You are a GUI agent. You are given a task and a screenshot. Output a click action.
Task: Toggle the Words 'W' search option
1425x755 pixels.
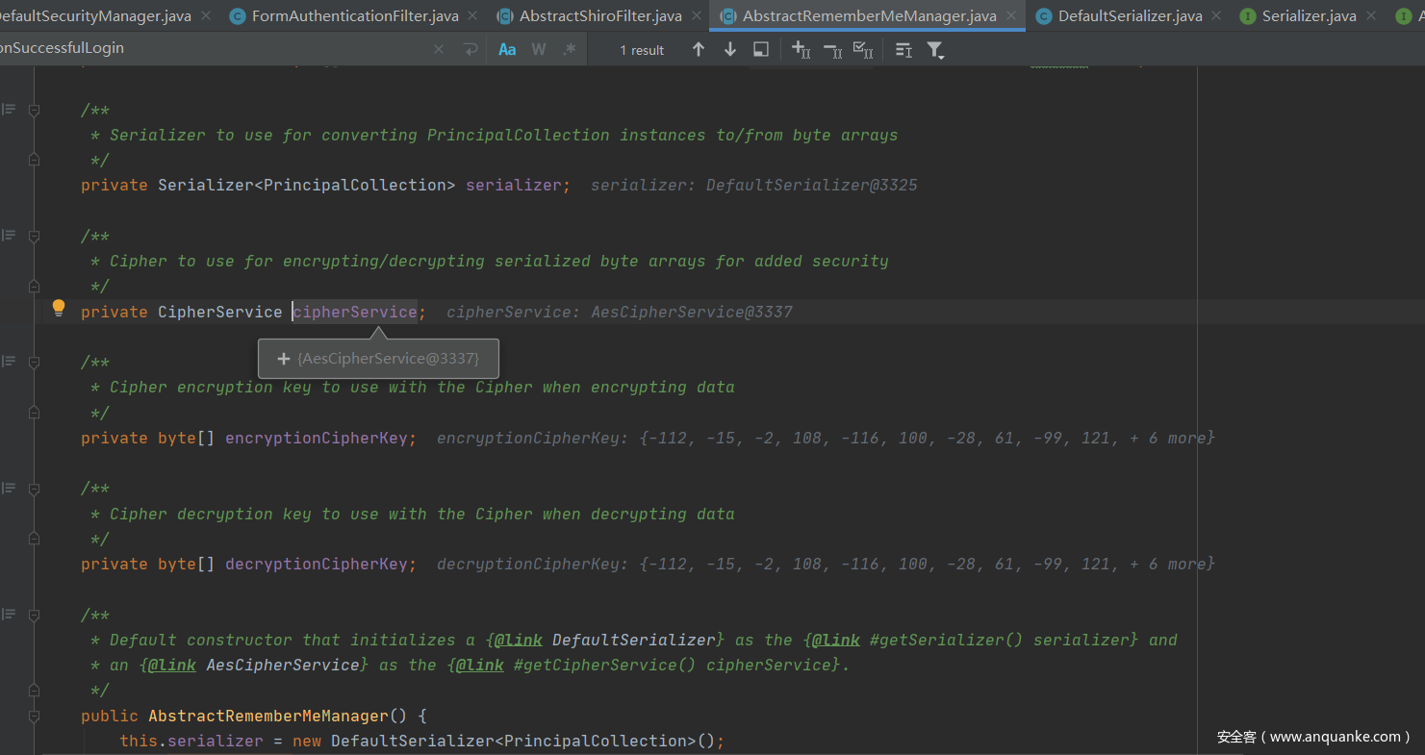(x=539, y=49)
